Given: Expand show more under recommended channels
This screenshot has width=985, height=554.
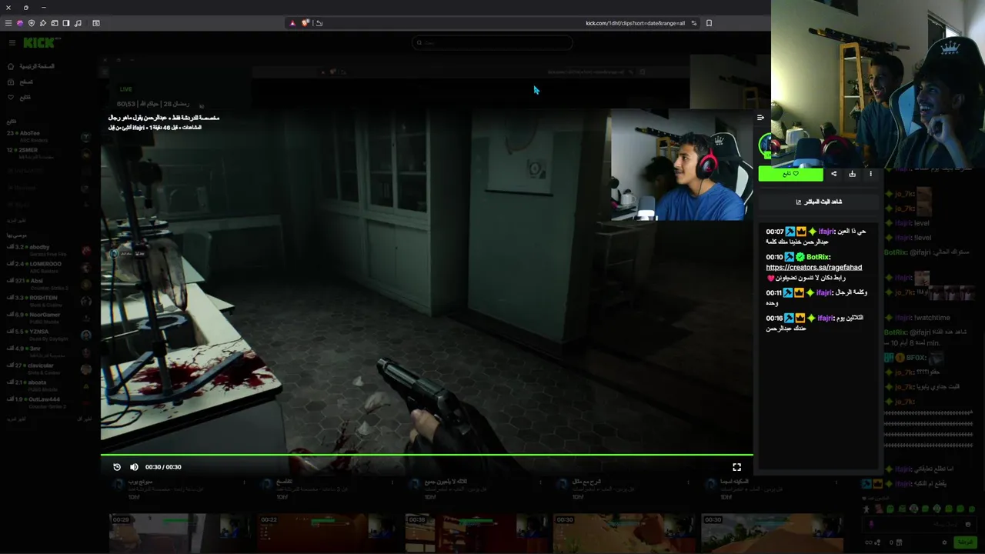Looking at the screenshot, I should click(x=17, y=419).
